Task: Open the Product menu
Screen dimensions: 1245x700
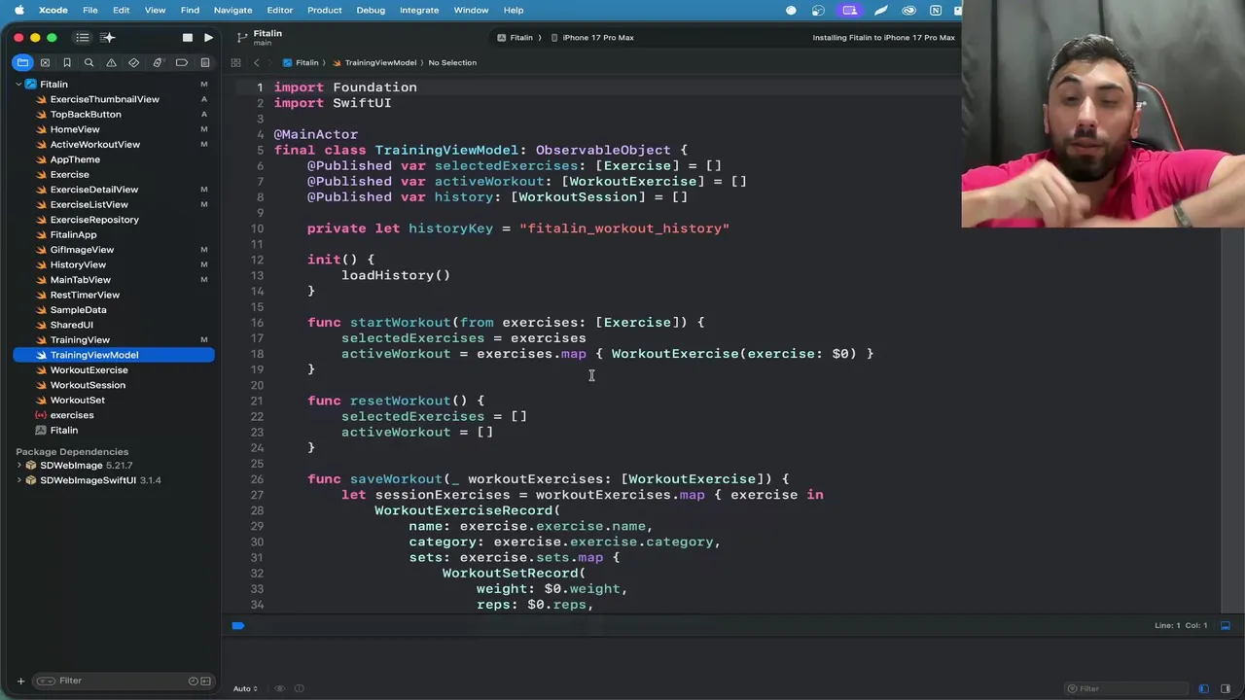Action: pyautogui.click(x=324, y=10)
